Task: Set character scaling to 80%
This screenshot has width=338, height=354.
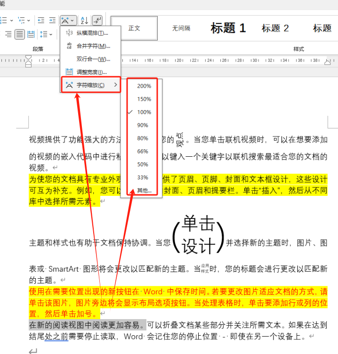Action: (143, 138)
